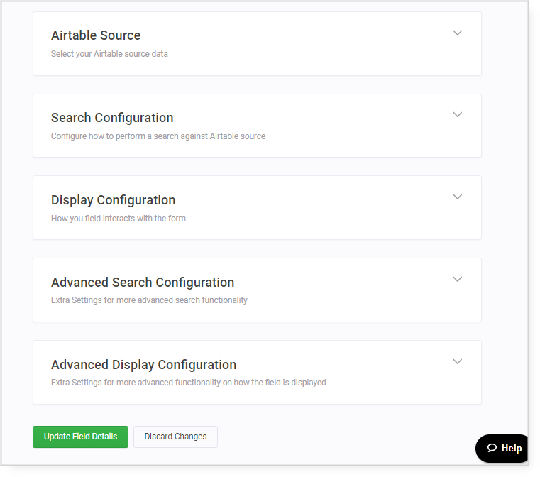Expand the Airtable Source section chevron
Screen dimensions: 540x477
[x=458, y=33]
